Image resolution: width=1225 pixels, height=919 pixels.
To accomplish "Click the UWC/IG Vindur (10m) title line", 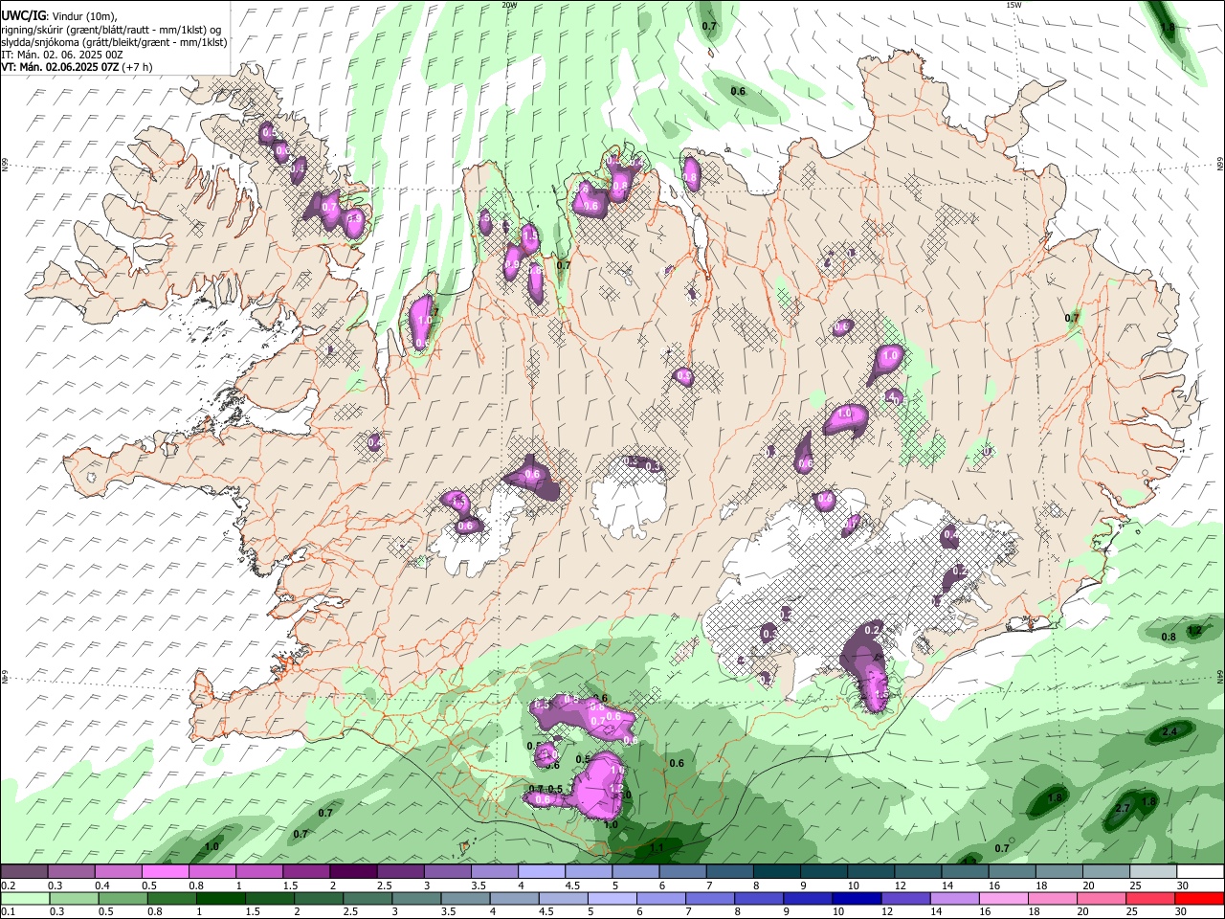I will point(59,16).
